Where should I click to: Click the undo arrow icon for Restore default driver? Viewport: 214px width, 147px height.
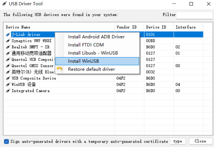point(60,69)
